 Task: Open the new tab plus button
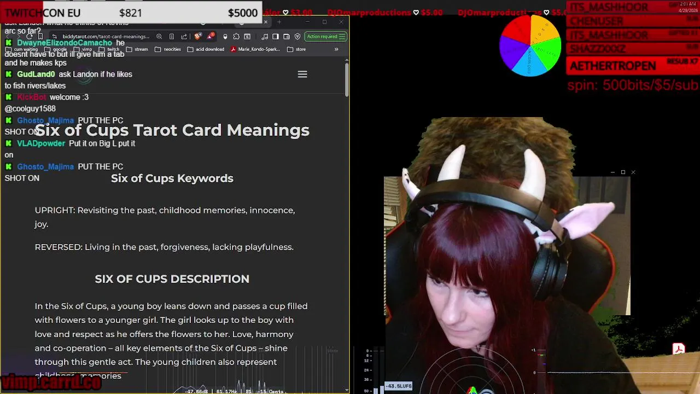tap(279, 22)
